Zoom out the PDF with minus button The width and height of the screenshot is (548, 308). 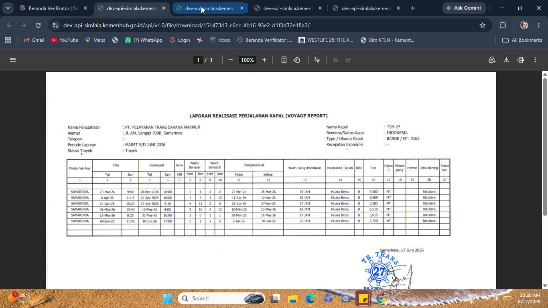click(x=231, y=60)
